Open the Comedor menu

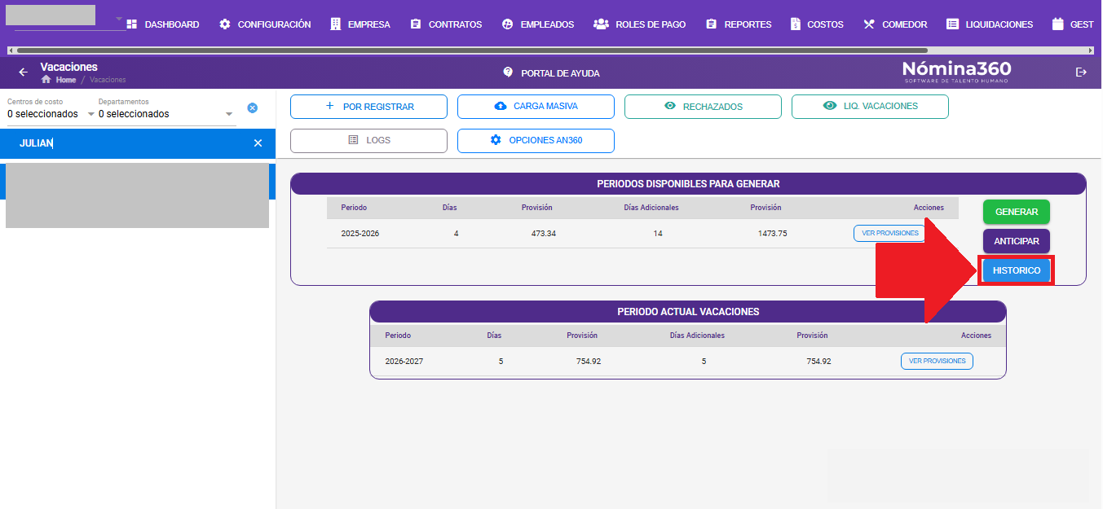[894, 24]
